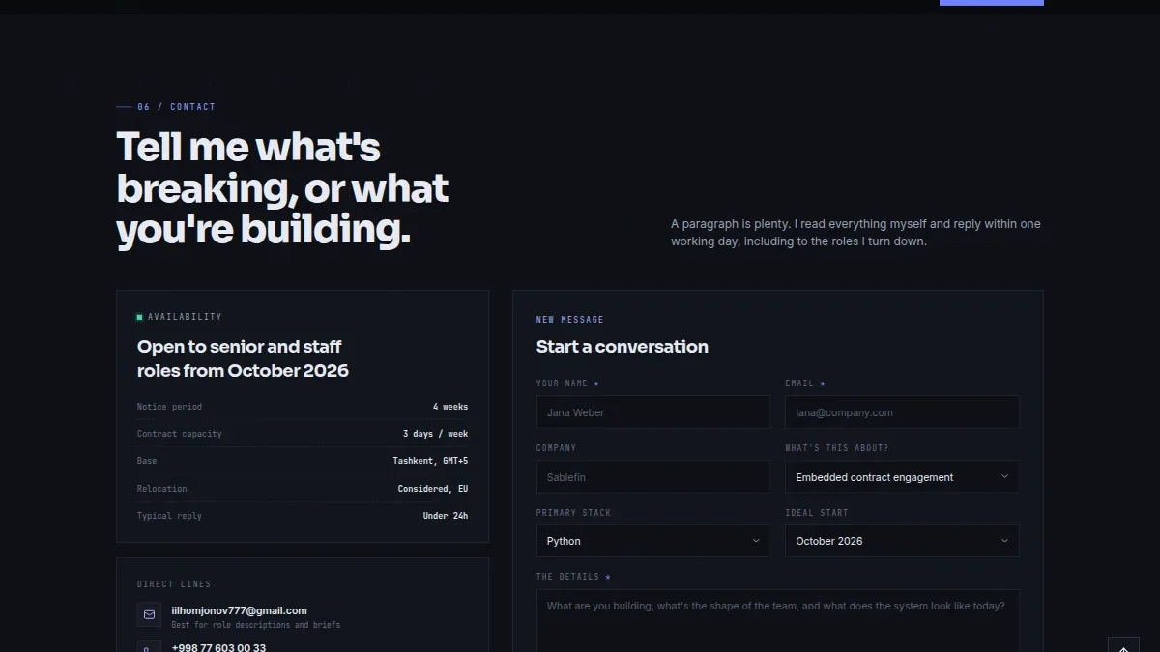Open the iilhomjonov777@gmail.com email link
This screenshot has width=1160, height=652.
[239, 610]
